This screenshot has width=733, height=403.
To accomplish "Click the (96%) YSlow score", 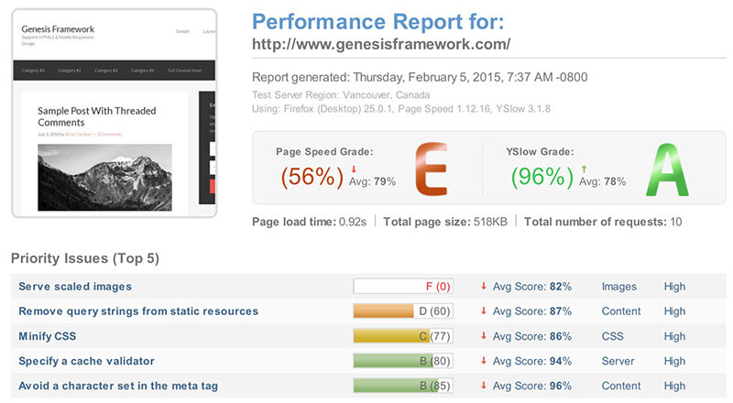I will (x=542, y=177).
